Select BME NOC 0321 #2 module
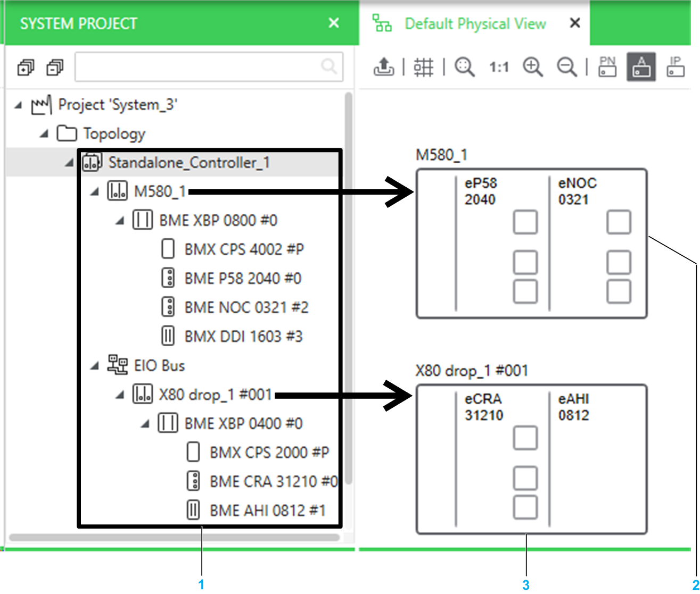Viewport: 700px width, 594px height. pos(246,307)
